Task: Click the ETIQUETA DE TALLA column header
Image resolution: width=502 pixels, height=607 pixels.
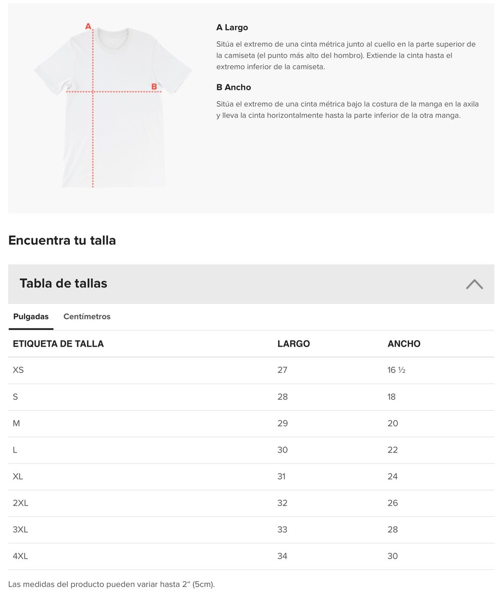Action: [58, 344]
